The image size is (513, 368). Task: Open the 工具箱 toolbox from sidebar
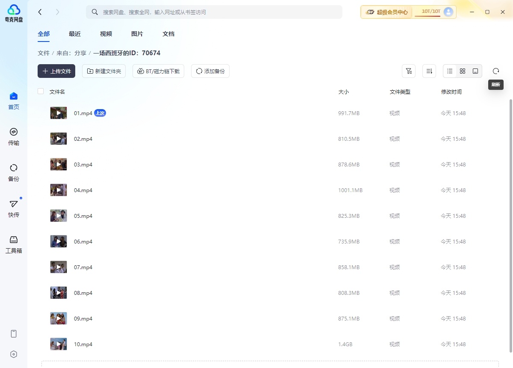click(13, 244)
